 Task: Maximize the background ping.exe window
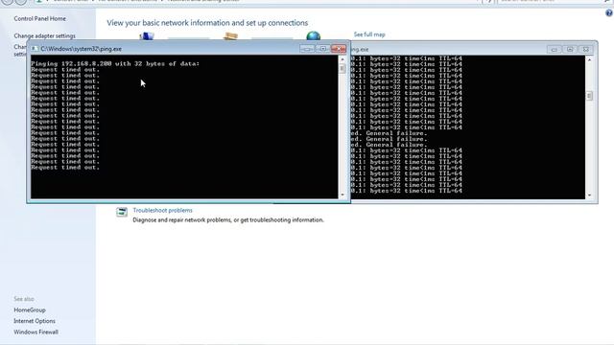[570, 49]
